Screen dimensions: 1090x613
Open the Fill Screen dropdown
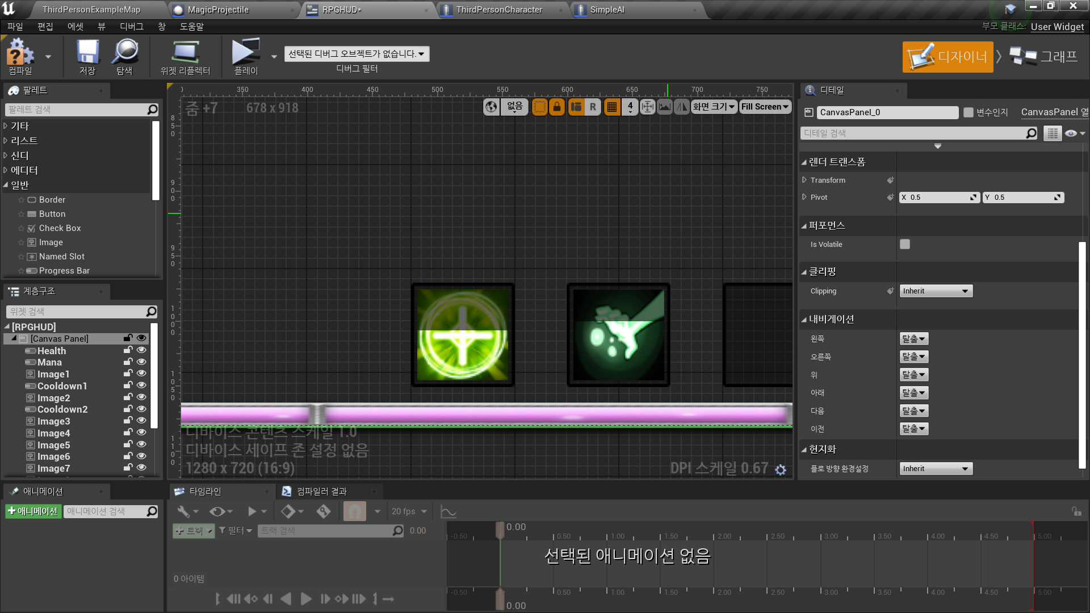pyautogui.click(x=765, y=107)
